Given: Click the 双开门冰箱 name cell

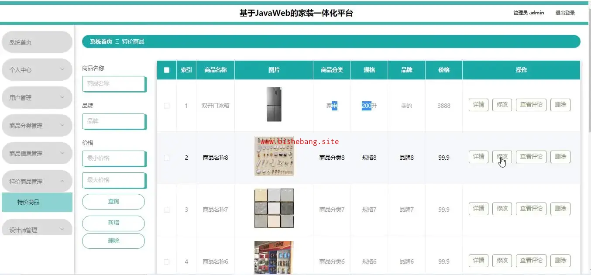Looking at the screenshot, I should tap(215, 106).
